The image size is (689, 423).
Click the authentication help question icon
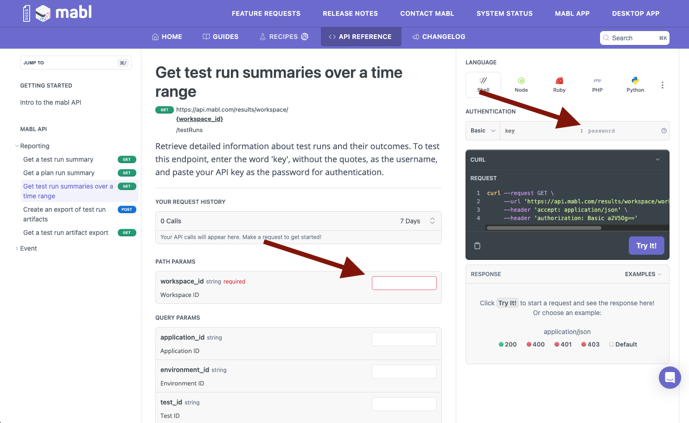pos(663,131)
